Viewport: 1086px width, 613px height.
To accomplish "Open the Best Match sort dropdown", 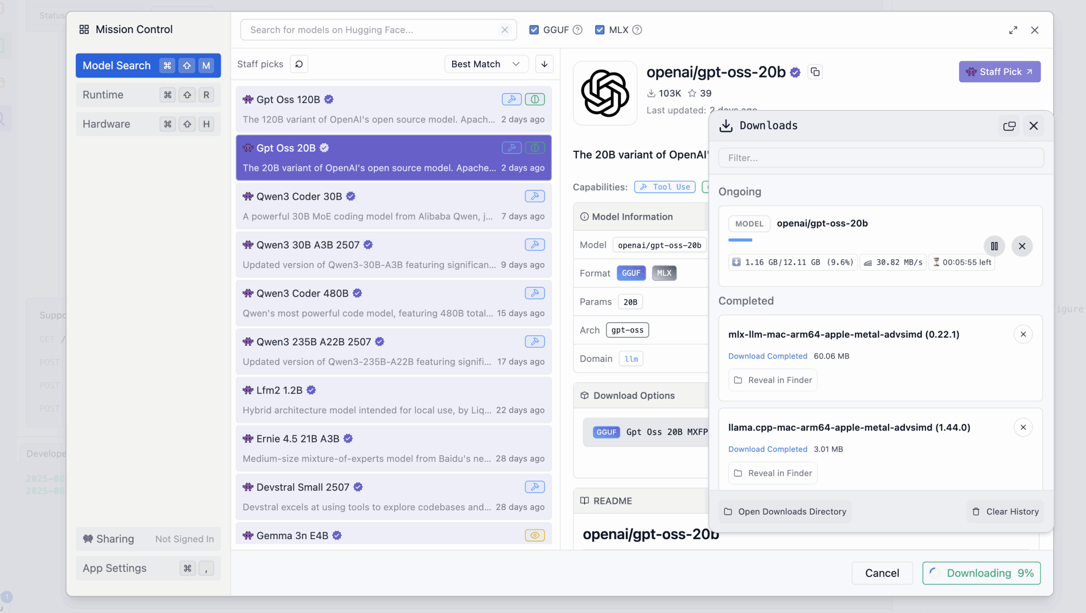I will pyautogui.click(x=486, y=64).
